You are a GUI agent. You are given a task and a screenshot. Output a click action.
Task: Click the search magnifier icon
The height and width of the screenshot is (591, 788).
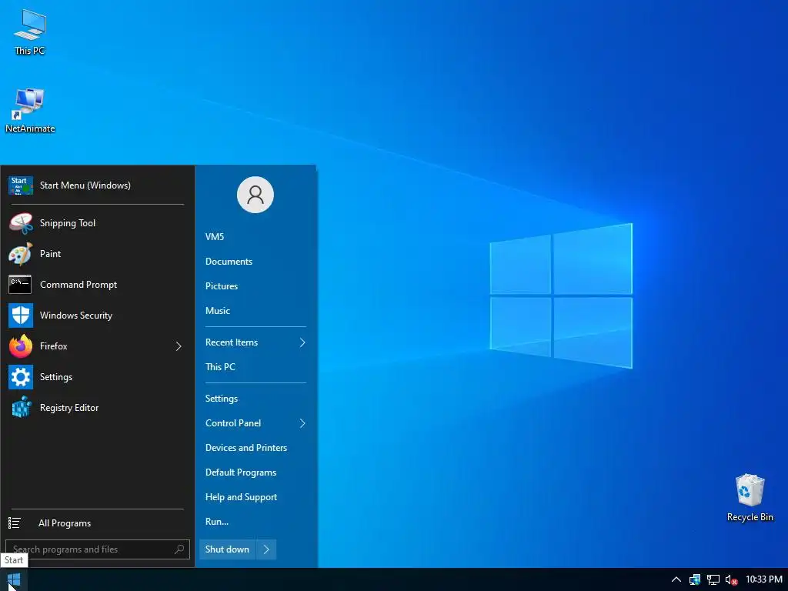[179, 549]
